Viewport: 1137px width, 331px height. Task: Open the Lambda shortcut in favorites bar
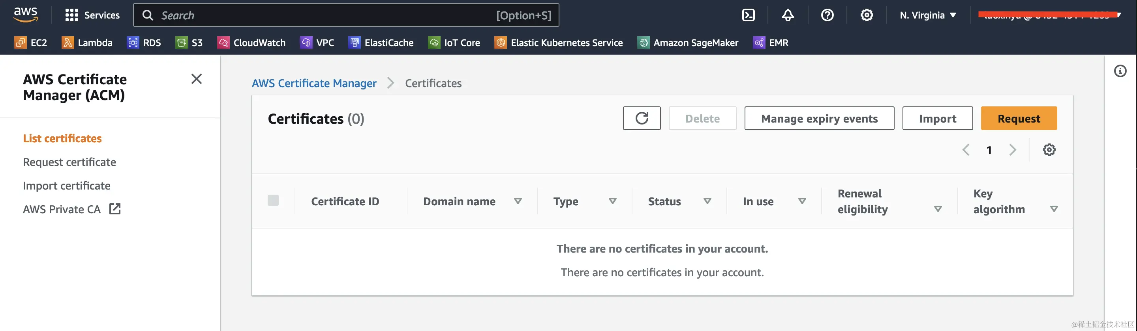(87, 43)
